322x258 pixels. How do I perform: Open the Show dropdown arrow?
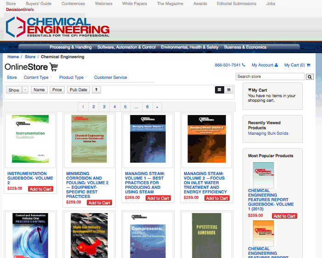pos(25,90)
